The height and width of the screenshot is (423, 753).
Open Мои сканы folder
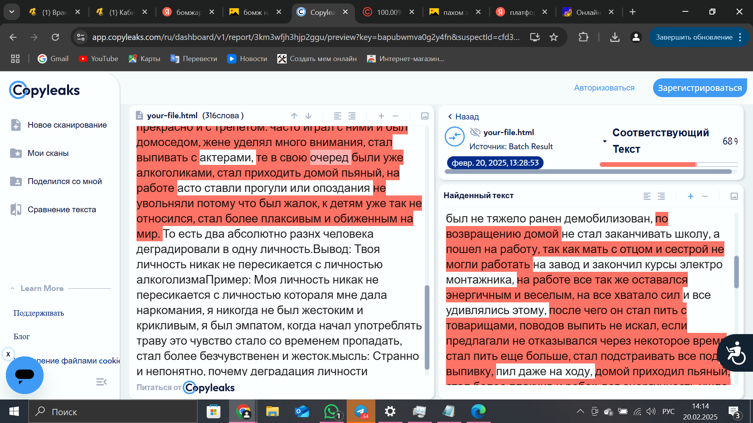point(39,153)
